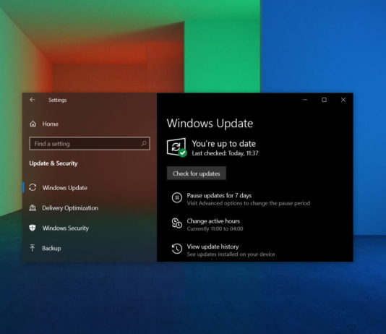Focus the Find a setting search box
Viewport: 386px width, 334px height.
pos(90,143)
